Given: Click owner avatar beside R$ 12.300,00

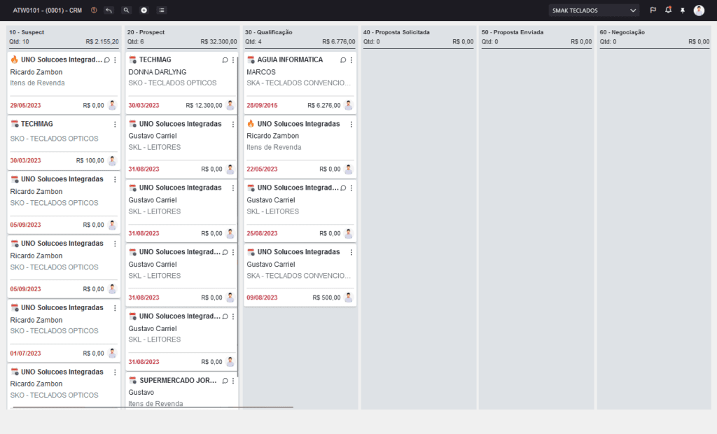Looking at the screenshot, I should tap(230, 105).
